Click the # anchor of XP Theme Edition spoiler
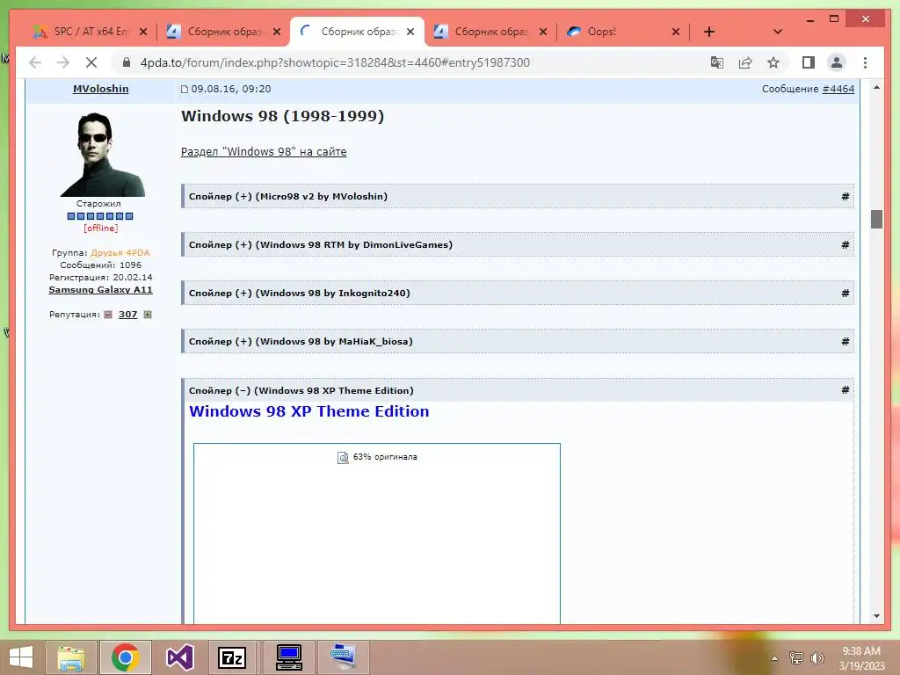The image size is (900, 675). point(845,389)
